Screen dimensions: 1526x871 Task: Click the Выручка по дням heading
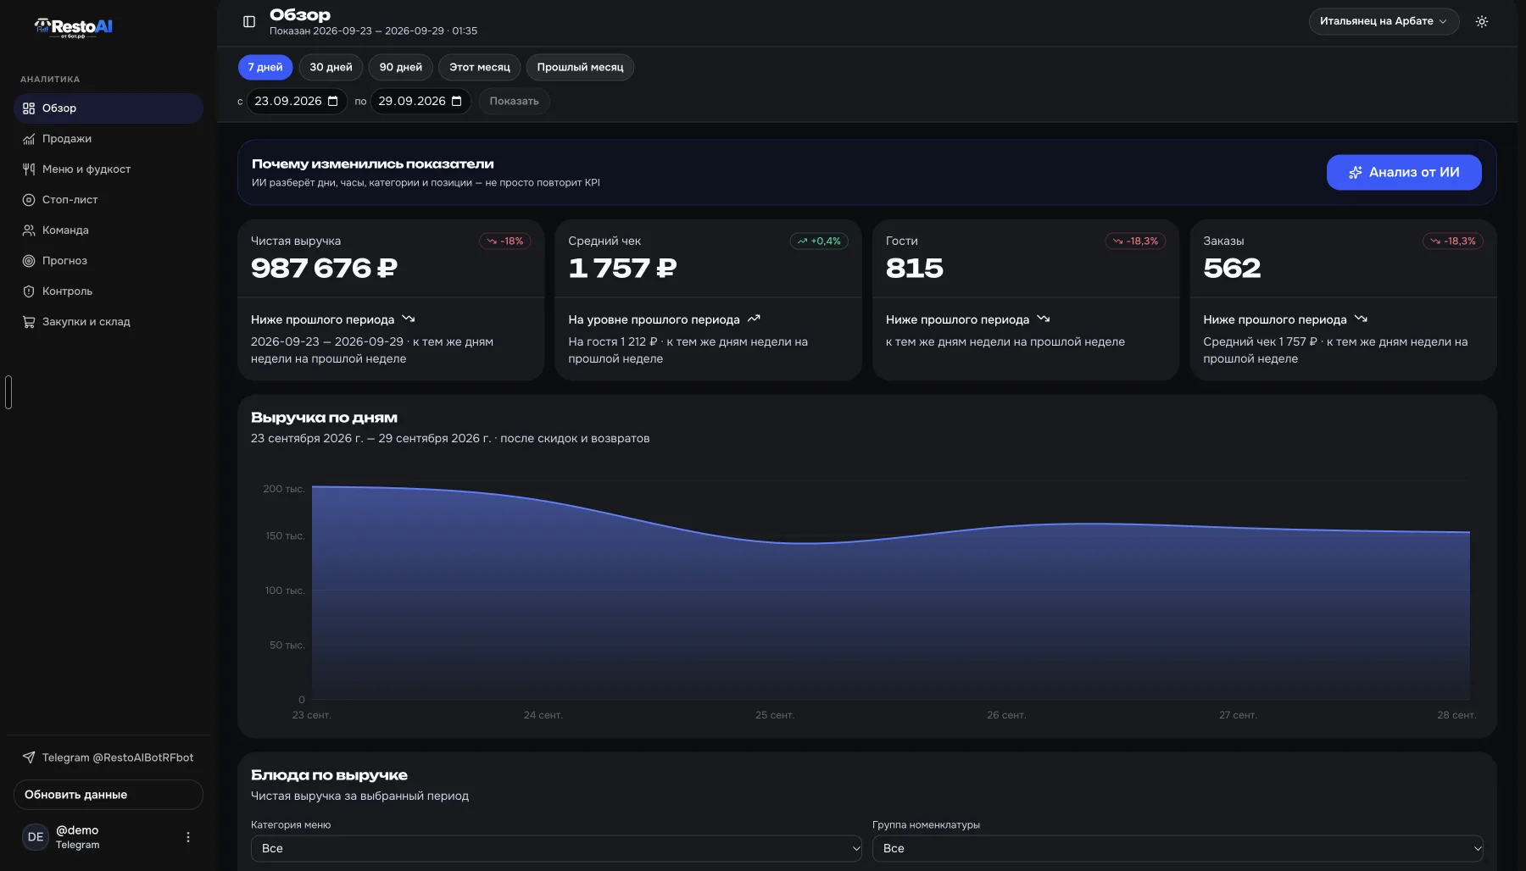324,418
